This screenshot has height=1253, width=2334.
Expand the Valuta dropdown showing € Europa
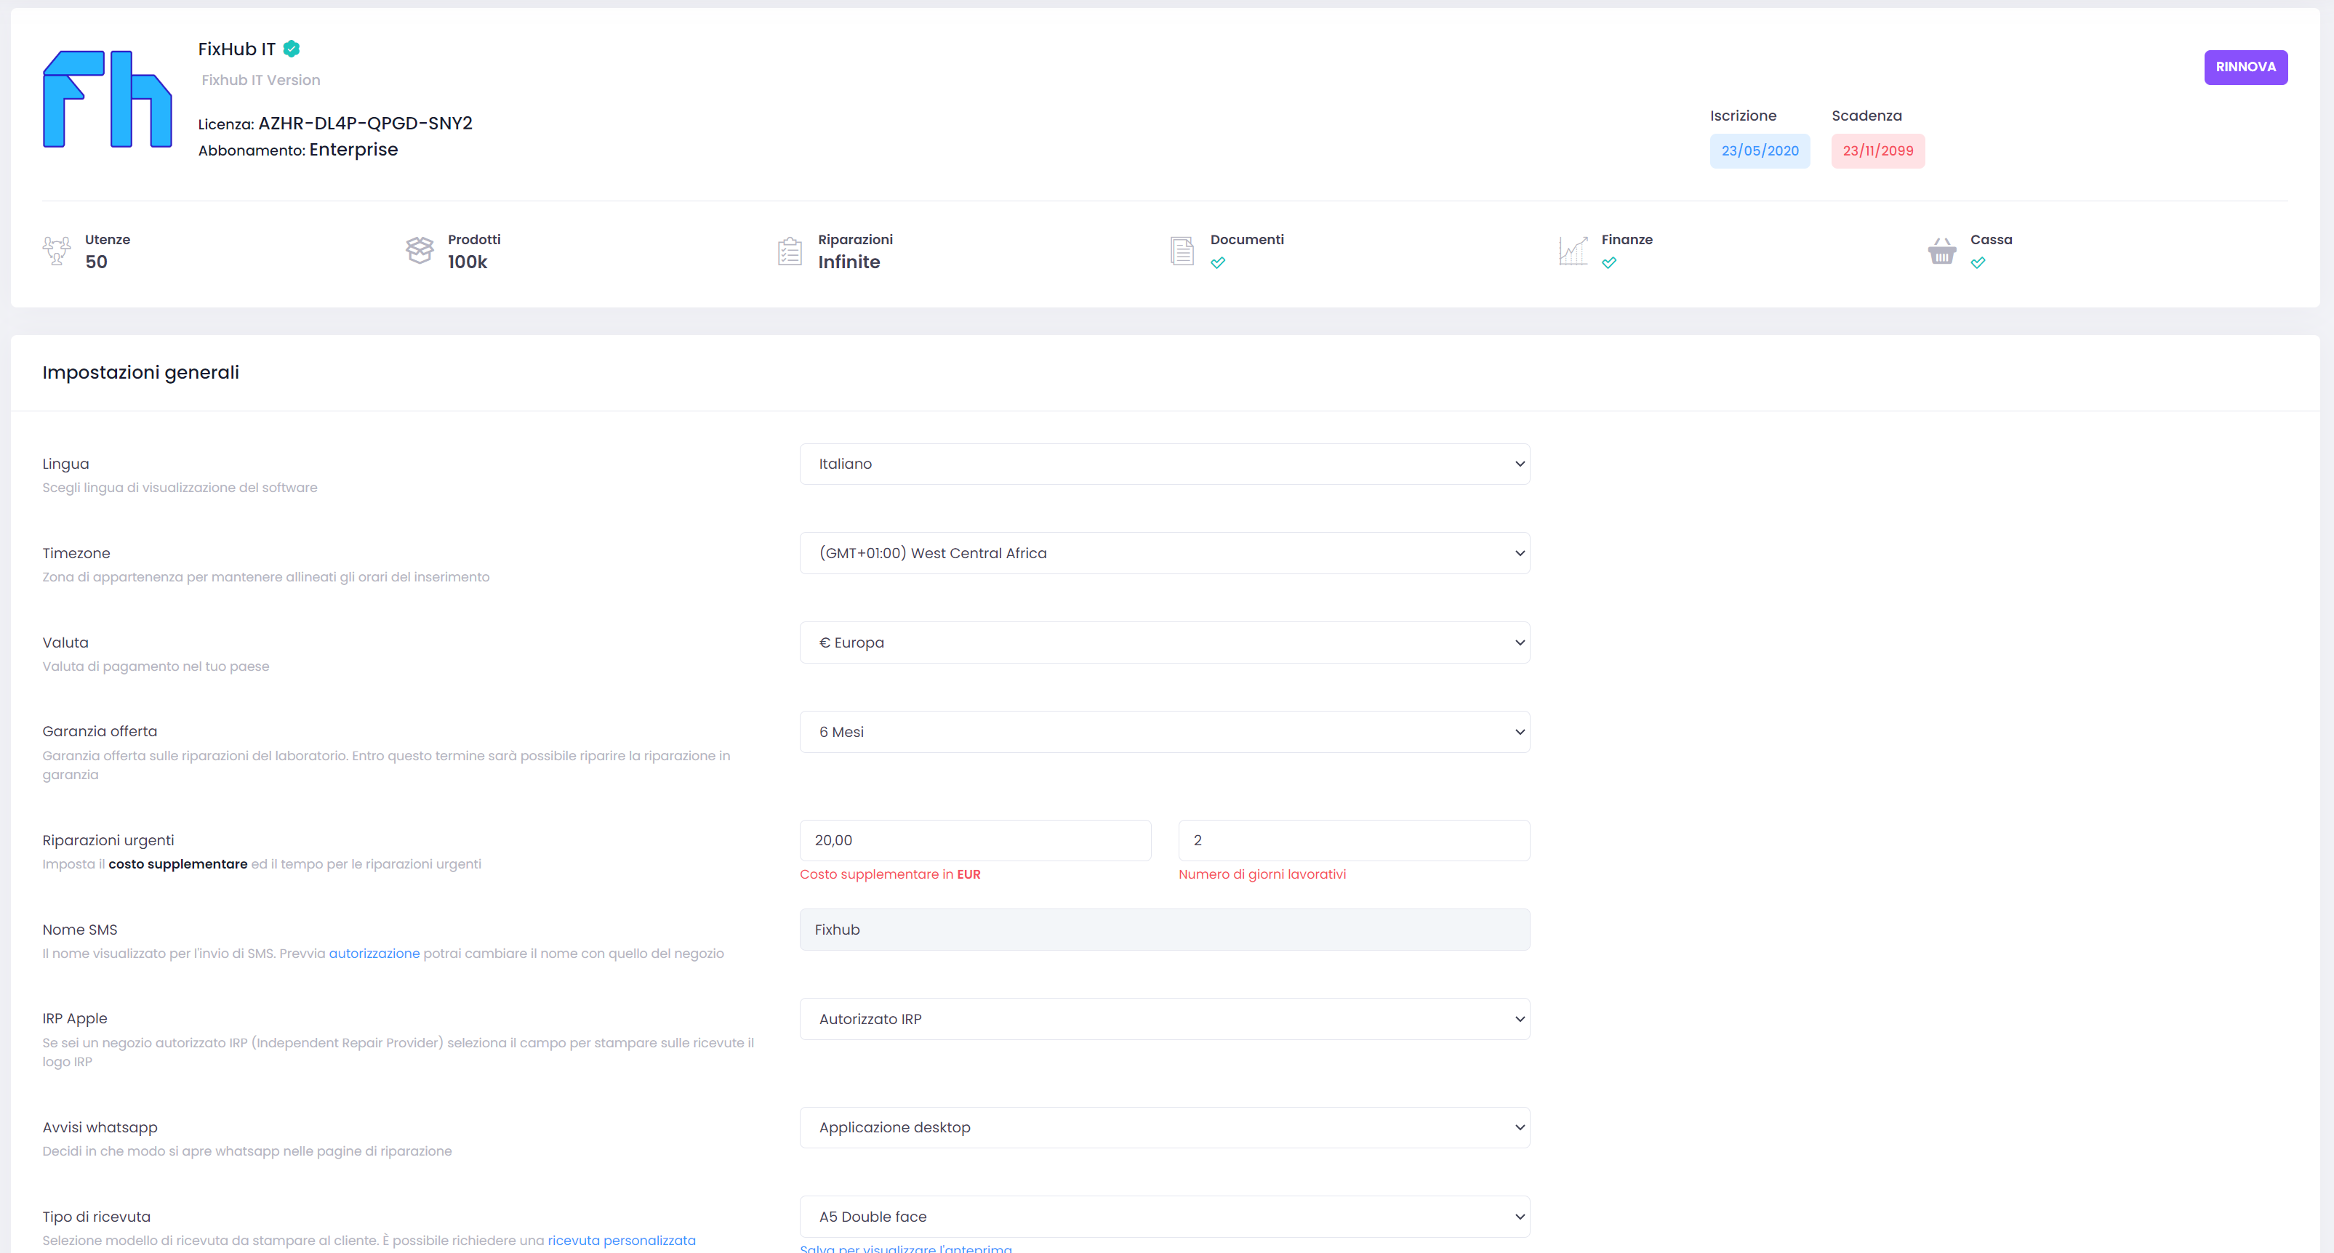[1164, 642]
